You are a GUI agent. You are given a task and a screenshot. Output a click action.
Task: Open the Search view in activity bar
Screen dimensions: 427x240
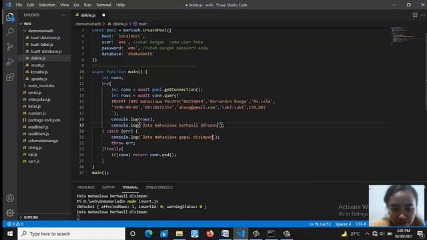click(10, 32)
